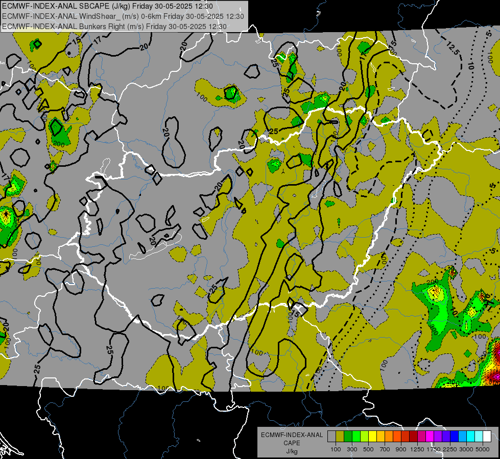Select the dark red legend swatch
Screen dimensions: 500x459
413,436
